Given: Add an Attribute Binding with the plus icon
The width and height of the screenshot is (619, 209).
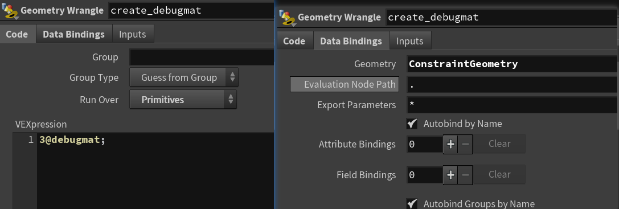Looking at the screenshot, I should (450, 144).
